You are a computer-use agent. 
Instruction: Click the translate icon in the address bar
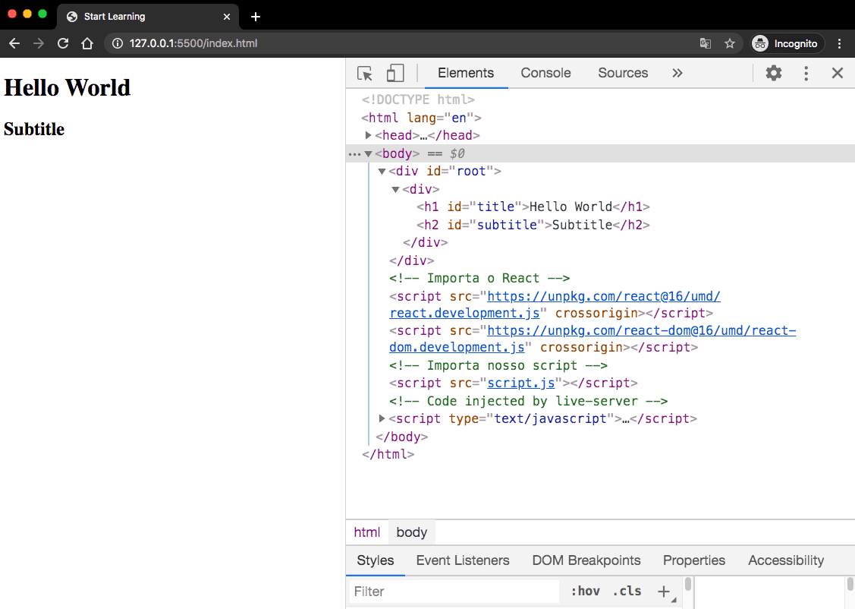(706, 43)
